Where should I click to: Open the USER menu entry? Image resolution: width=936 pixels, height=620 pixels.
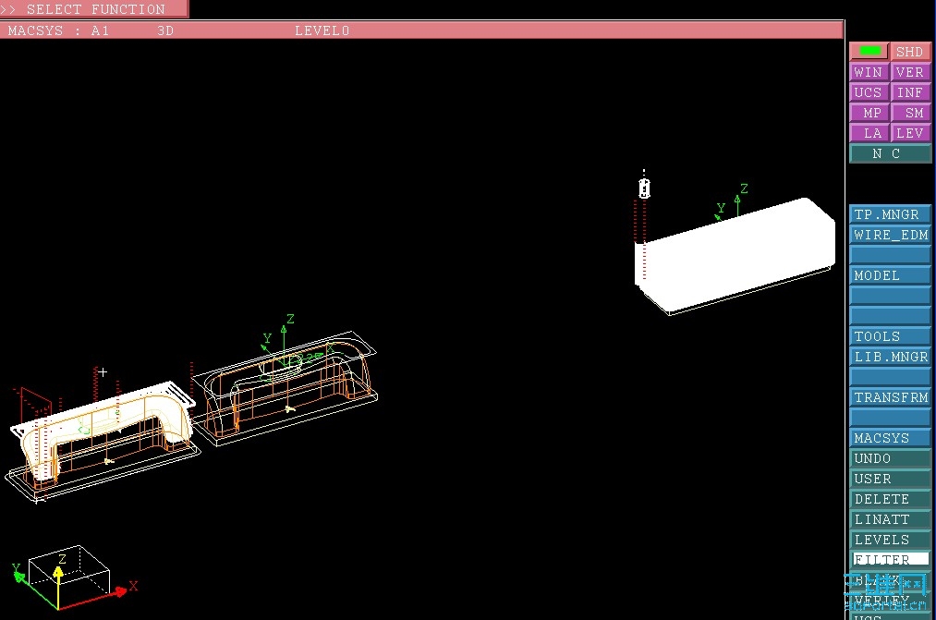(x=890, y=479)
